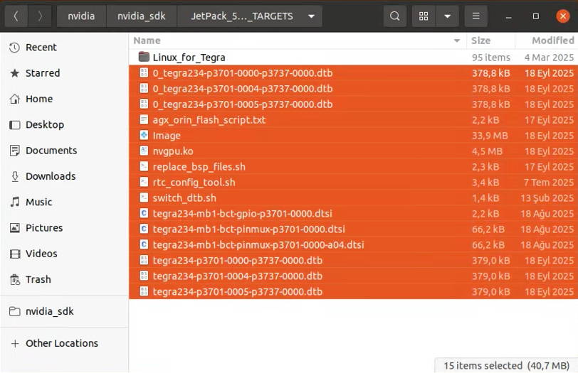Open the search magnifier icon
Image resolution: width=578 pixels, height=373 pixels.
[x=395, y=16]
